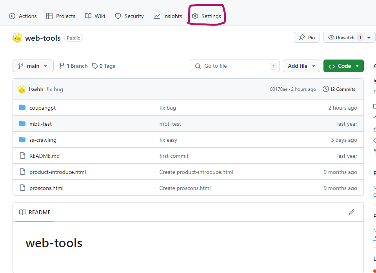The width and height of the screenshot is (376, 273).
Task: Edit README with the pencil icon
Action: click(x=352, y=212)
